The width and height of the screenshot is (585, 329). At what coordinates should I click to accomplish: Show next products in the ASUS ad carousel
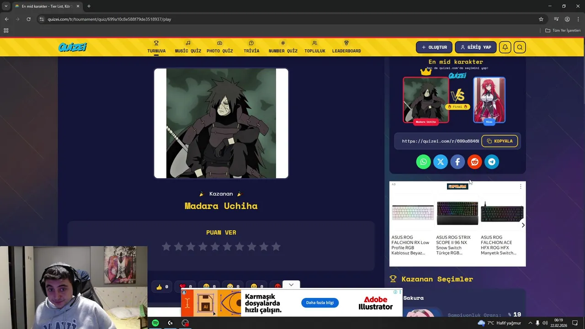pyautogui.click(x=523, y=225)
